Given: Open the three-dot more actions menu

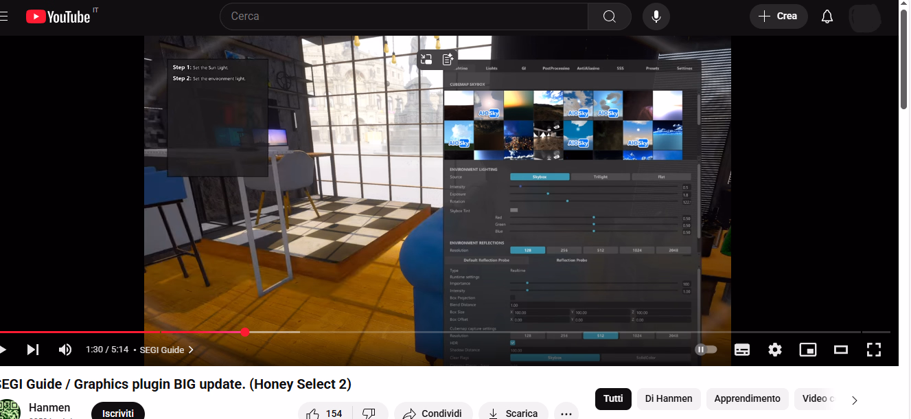Looking at the screenshot, I should [x=566, y=414].
